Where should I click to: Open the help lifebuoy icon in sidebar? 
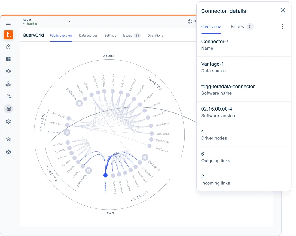(8, 152)
